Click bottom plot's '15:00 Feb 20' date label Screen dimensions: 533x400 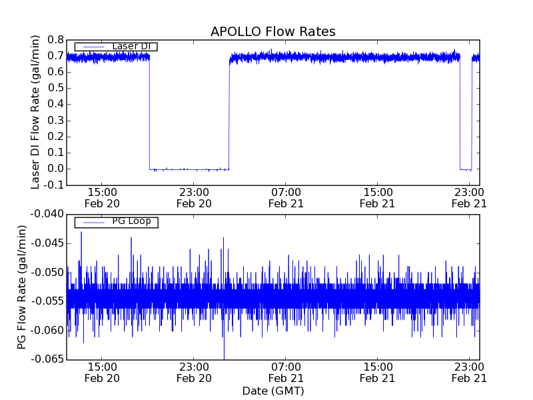102,373
